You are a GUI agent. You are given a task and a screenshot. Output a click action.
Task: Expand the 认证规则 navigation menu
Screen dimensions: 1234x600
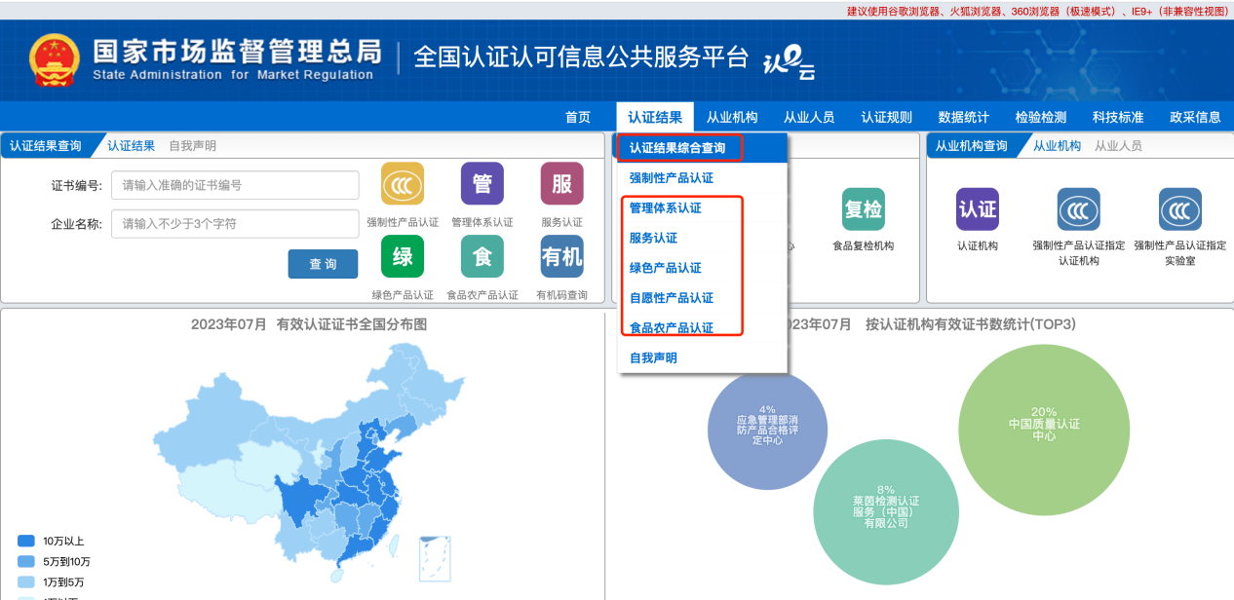click(x=886, y=117)
